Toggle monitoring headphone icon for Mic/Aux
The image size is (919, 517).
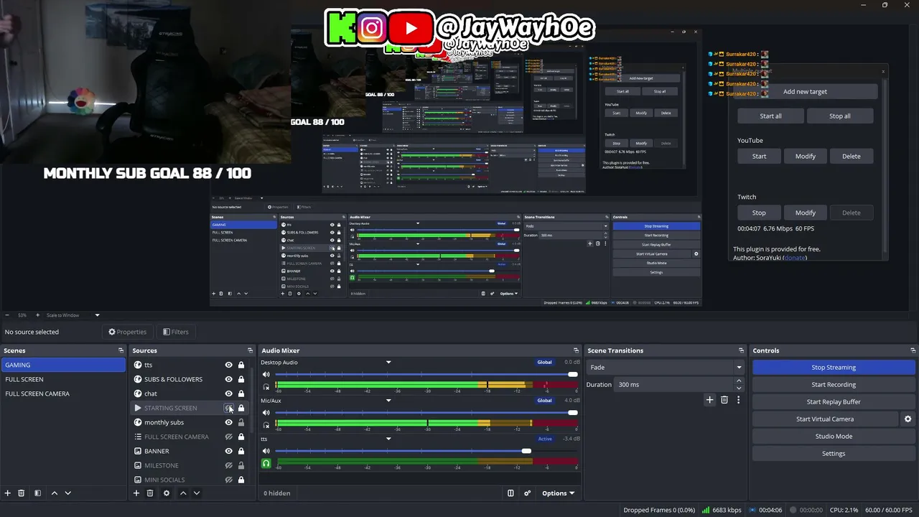(266, 425)
